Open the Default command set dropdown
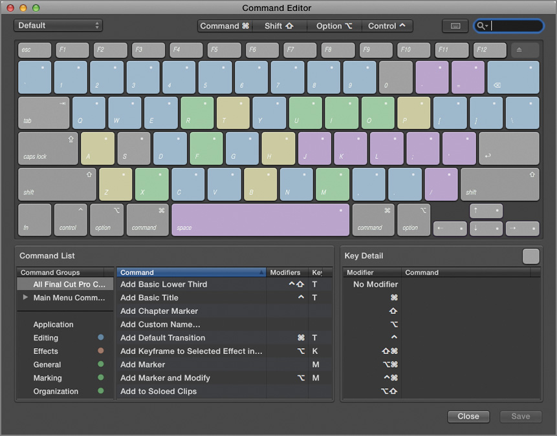The width and height of the screenshot is (557, 436). click(x=58, y=26)
